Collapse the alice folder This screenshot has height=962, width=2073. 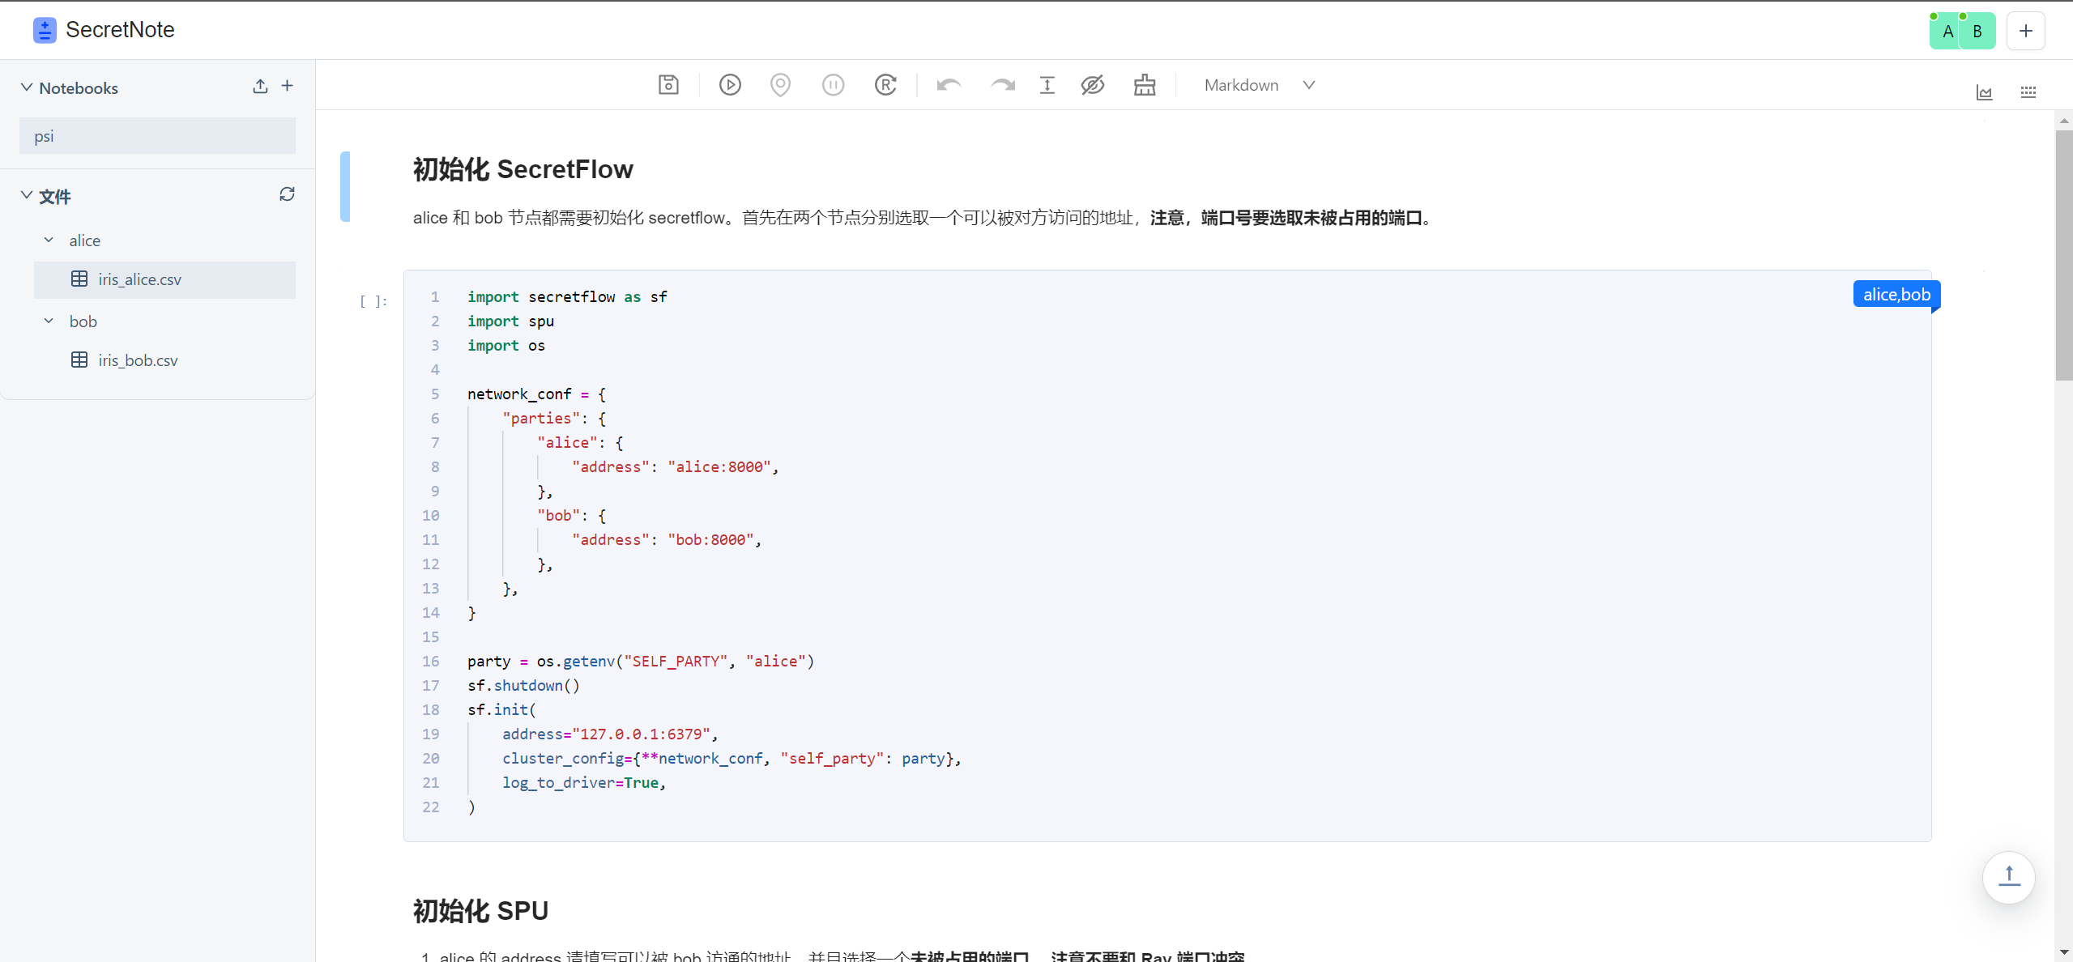[x=49, y=240]
